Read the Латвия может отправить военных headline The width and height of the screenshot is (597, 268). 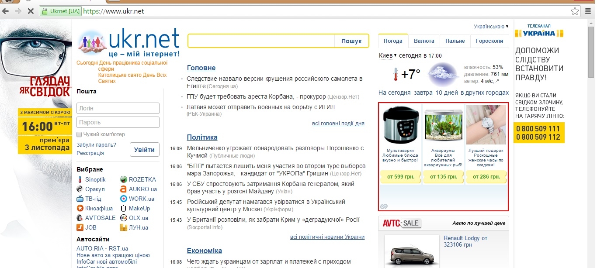(x=260, y=107)
